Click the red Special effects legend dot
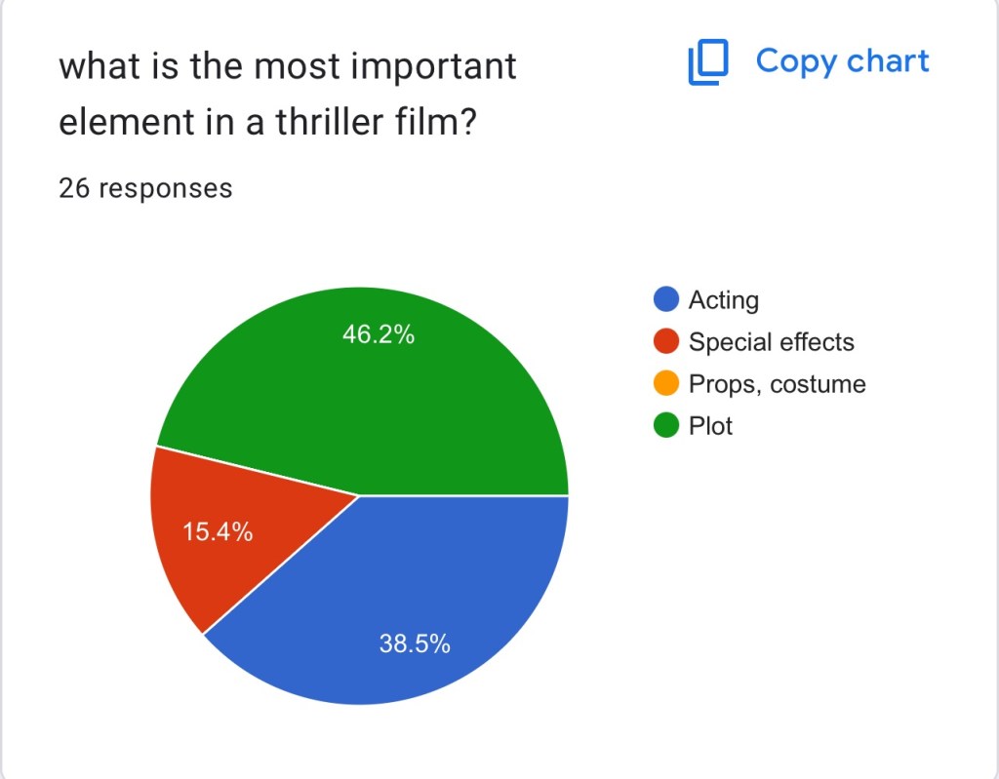This screenshot has height=779, width=999. point(666,342)
